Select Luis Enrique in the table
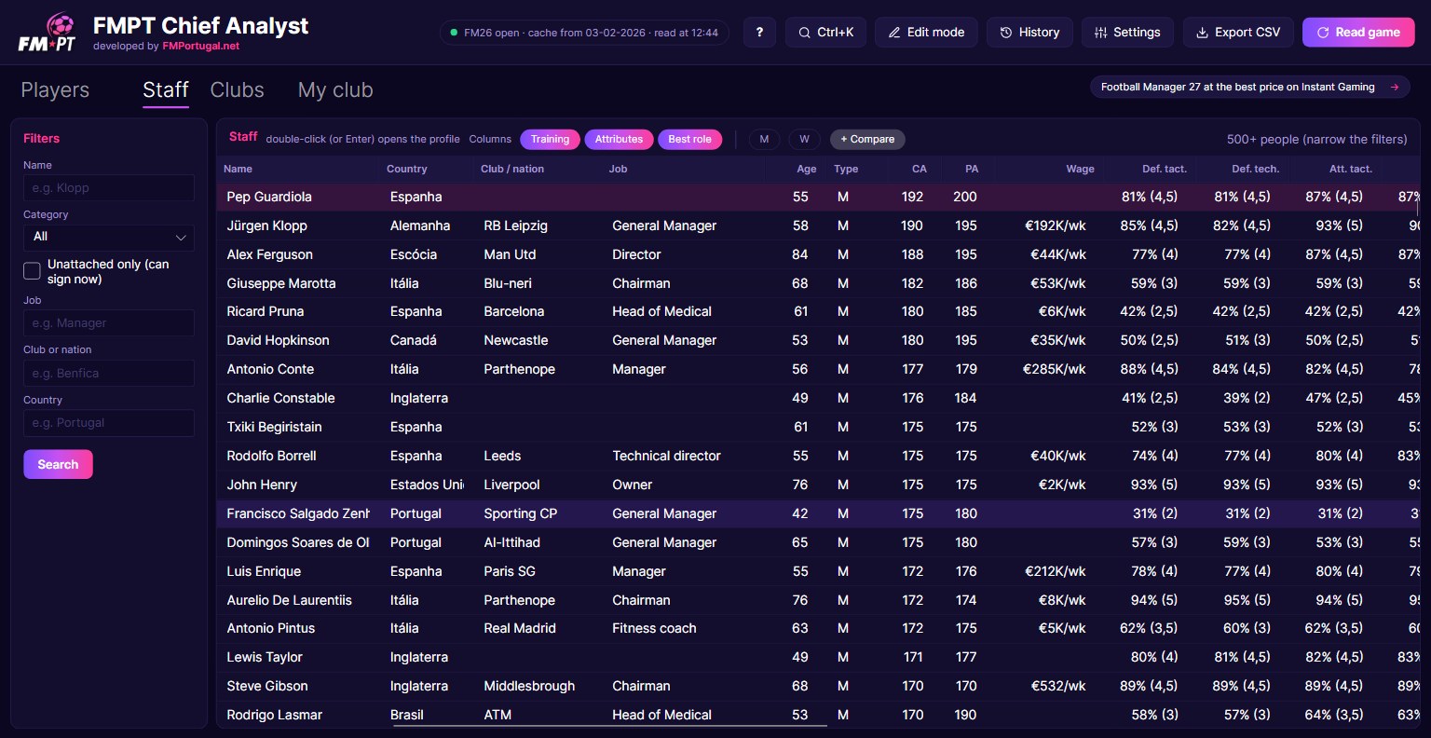 coord(264,571)
